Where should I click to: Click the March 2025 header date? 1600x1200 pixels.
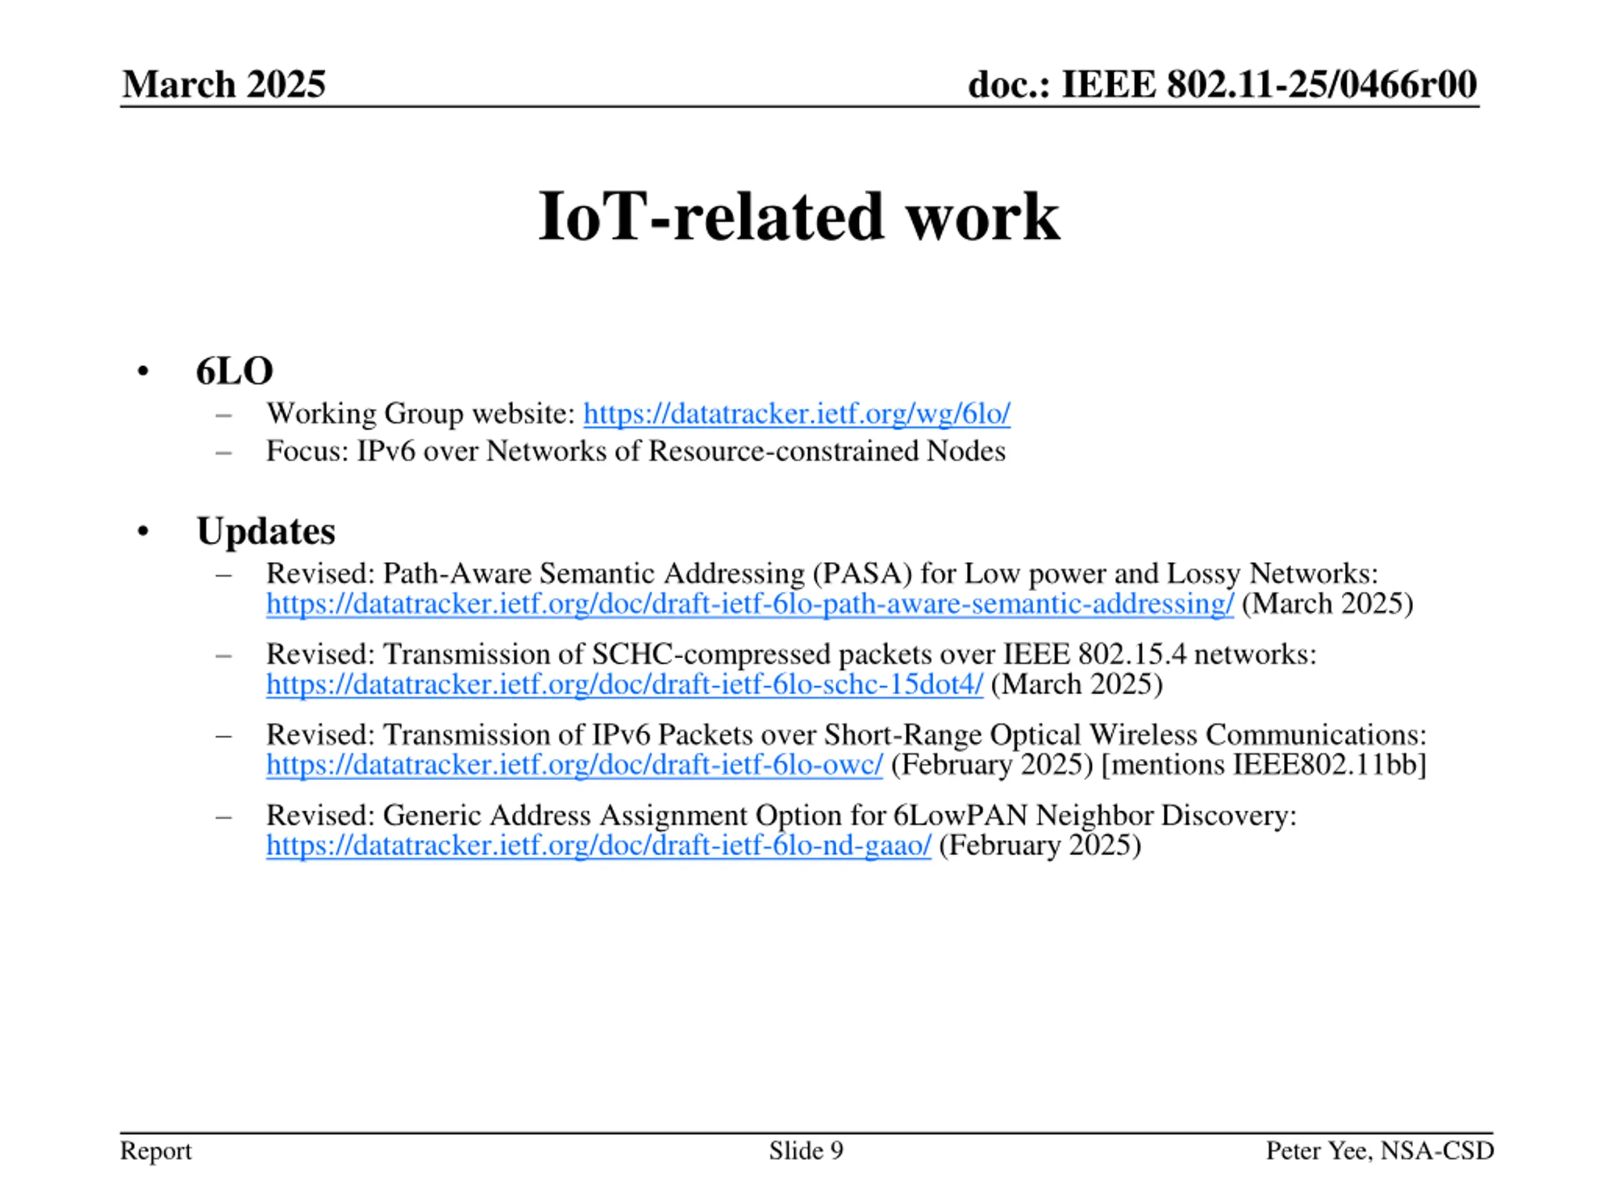pyautogui.click(x=224, y=84)
